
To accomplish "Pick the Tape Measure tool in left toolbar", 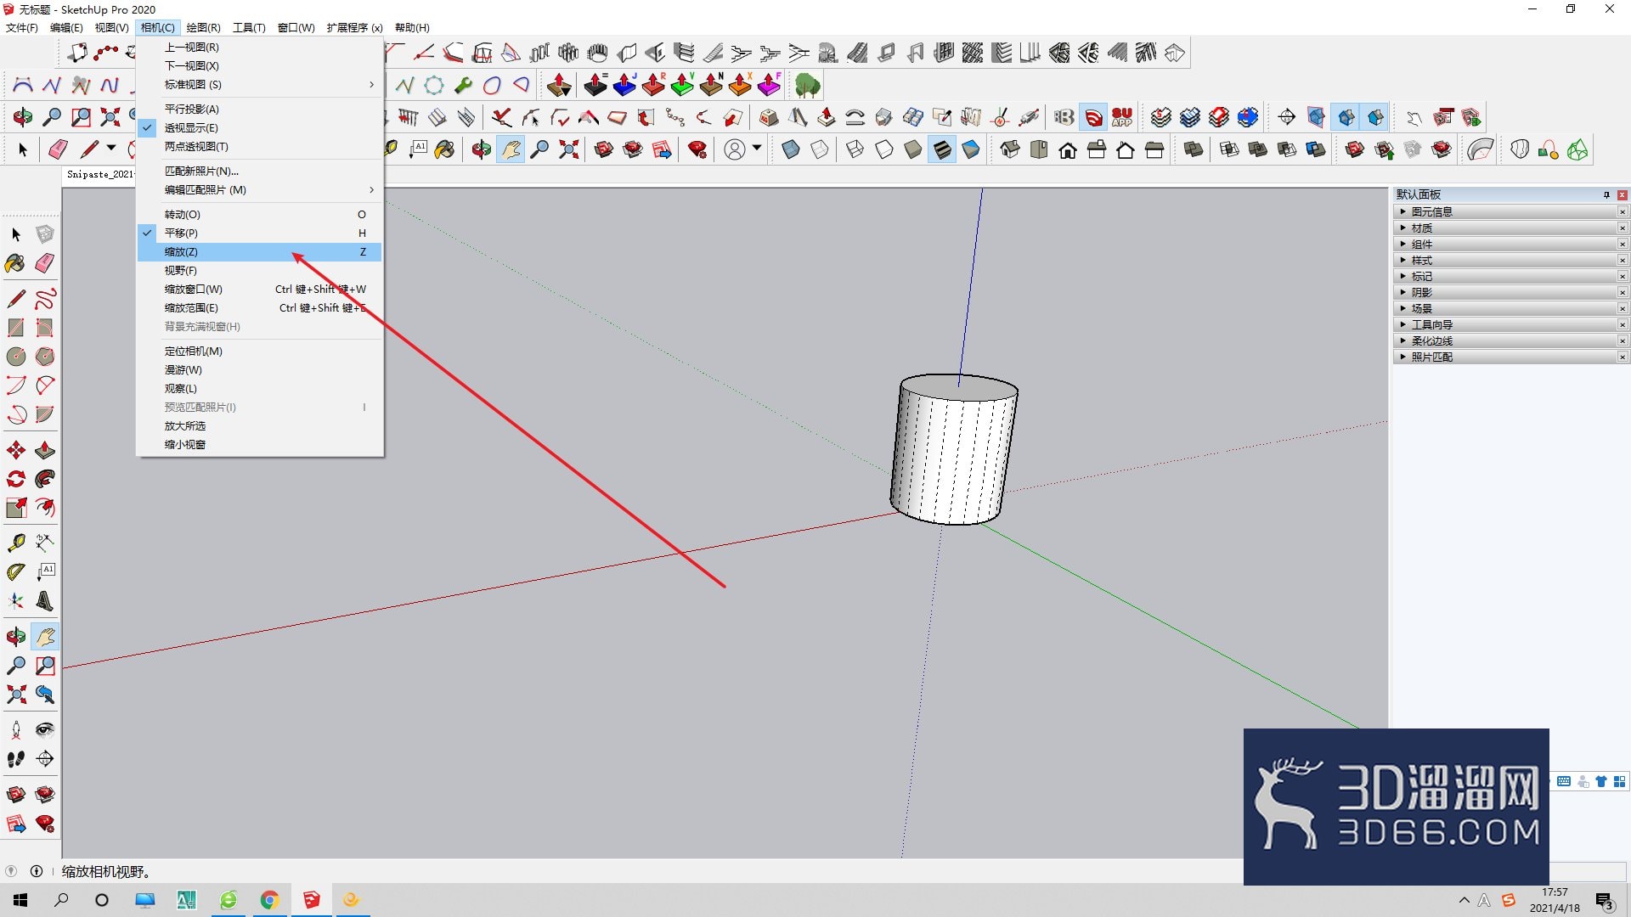I will tap(16, 543).
